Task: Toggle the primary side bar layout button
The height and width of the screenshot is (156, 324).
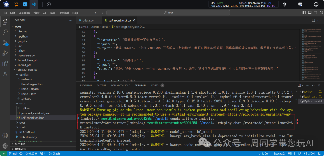Action: pyautogui.click(x=304, y=13)
